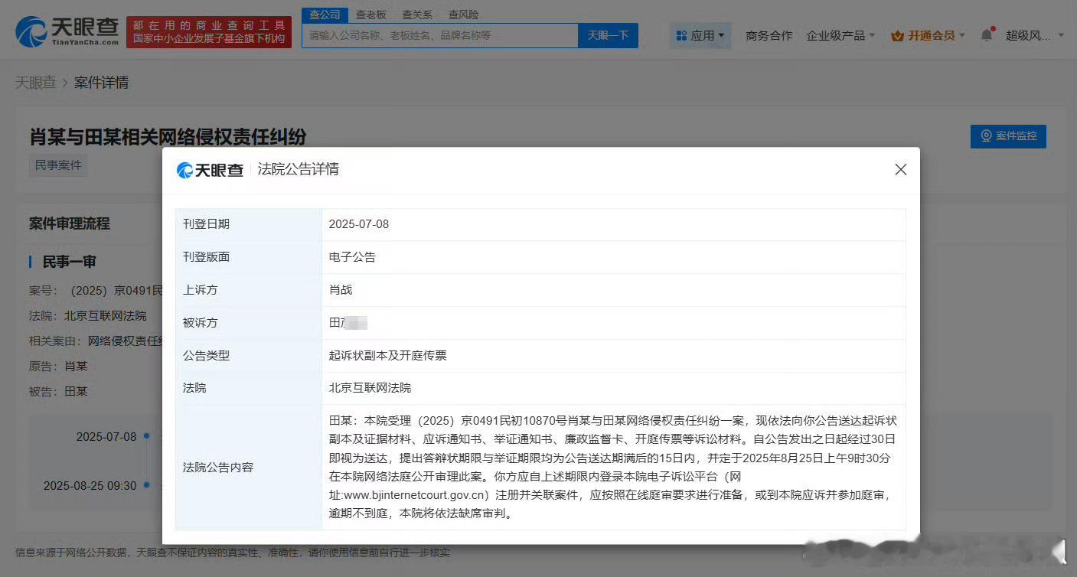Click the 被诉方 label

(x=200, y=322)
